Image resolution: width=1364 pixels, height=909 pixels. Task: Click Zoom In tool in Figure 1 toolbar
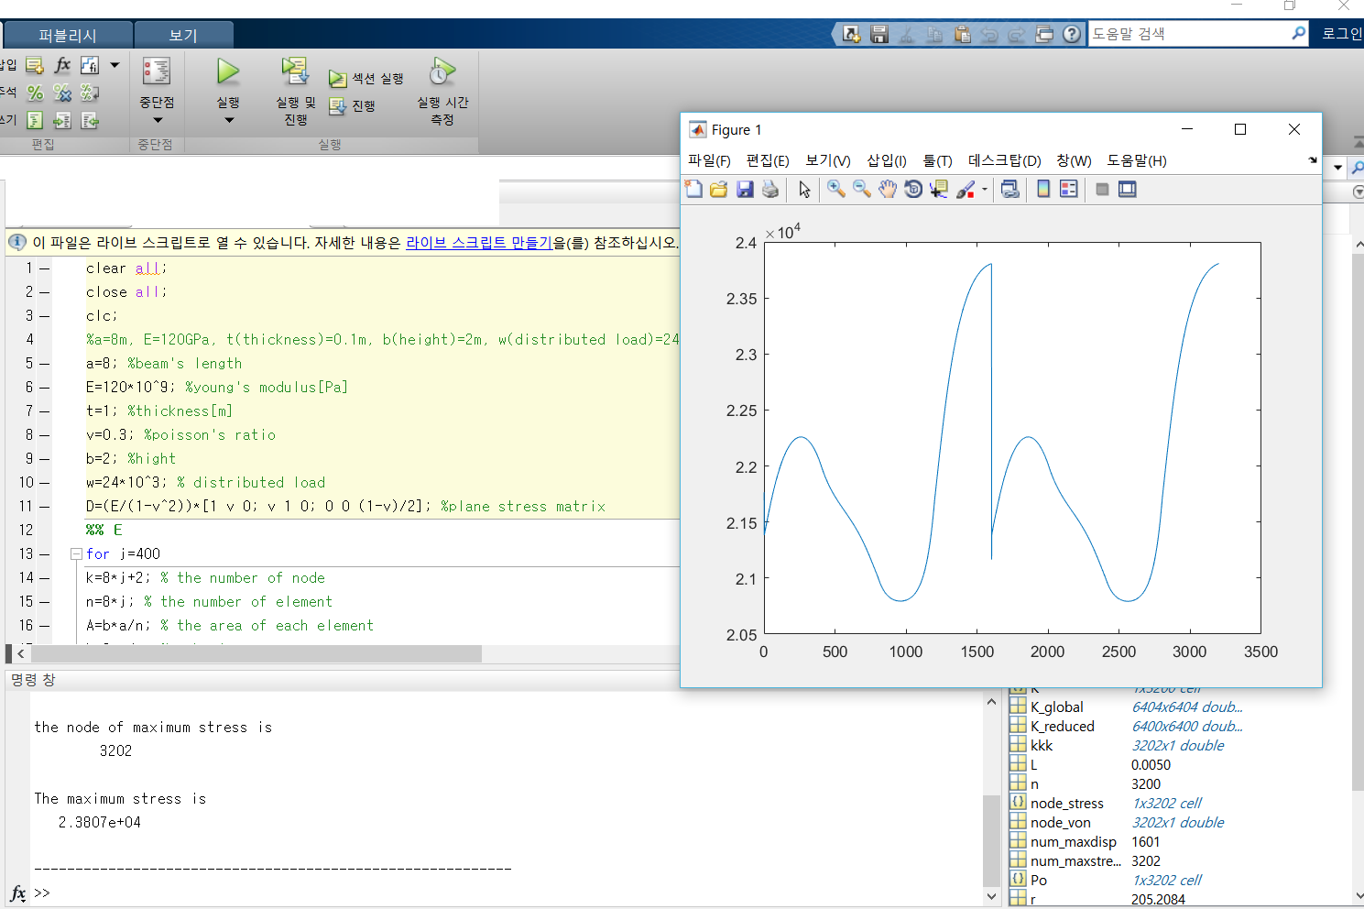[x=835, y=189]
